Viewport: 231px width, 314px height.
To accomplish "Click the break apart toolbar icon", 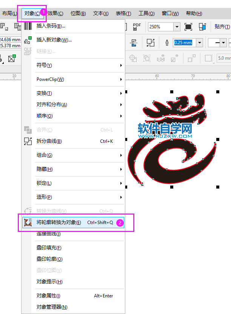I will coord(150,43).
